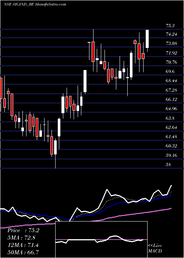Click the 70.76 price axis label
Image resolution: width=184 pixels, height=258 pixels.
[x=171, y=62]
